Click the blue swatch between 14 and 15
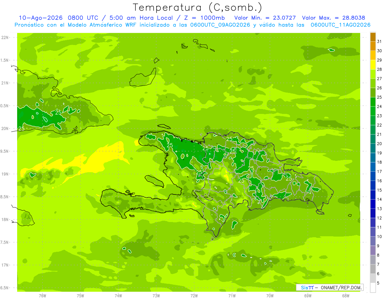The image size is (388, 300). click(373, 195)
